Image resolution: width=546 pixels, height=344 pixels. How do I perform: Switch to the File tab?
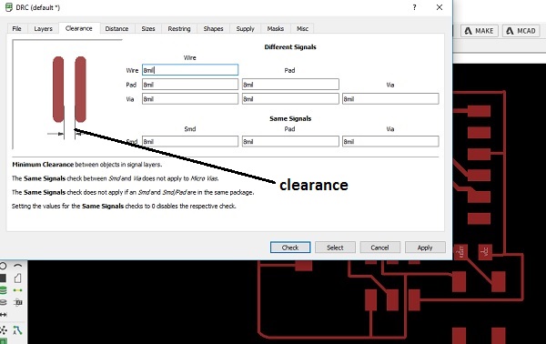click(x=16, y=28)
